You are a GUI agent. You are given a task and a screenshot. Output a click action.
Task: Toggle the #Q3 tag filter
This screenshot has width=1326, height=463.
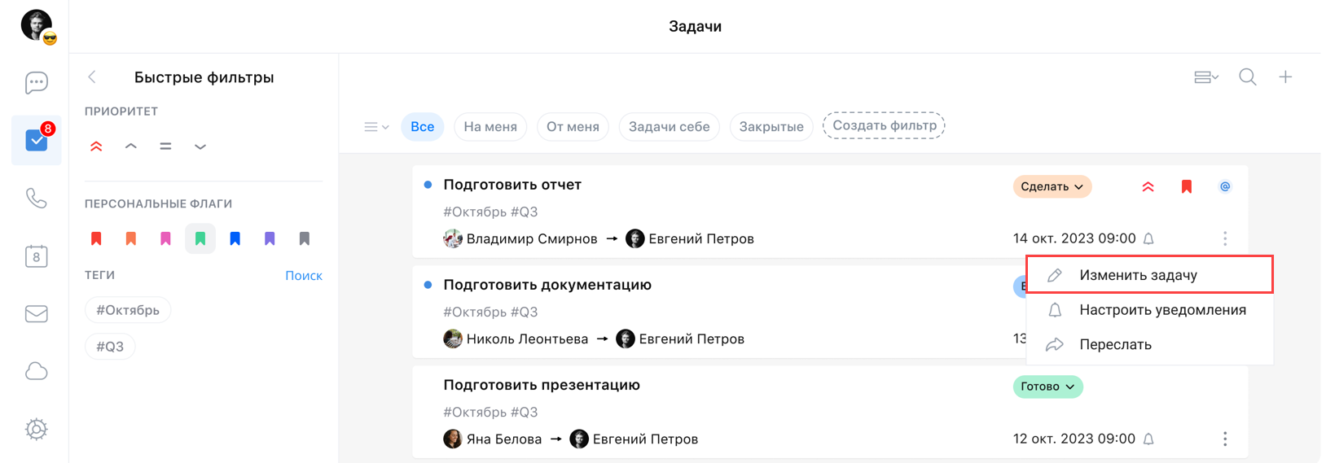(x=110, y=347)
